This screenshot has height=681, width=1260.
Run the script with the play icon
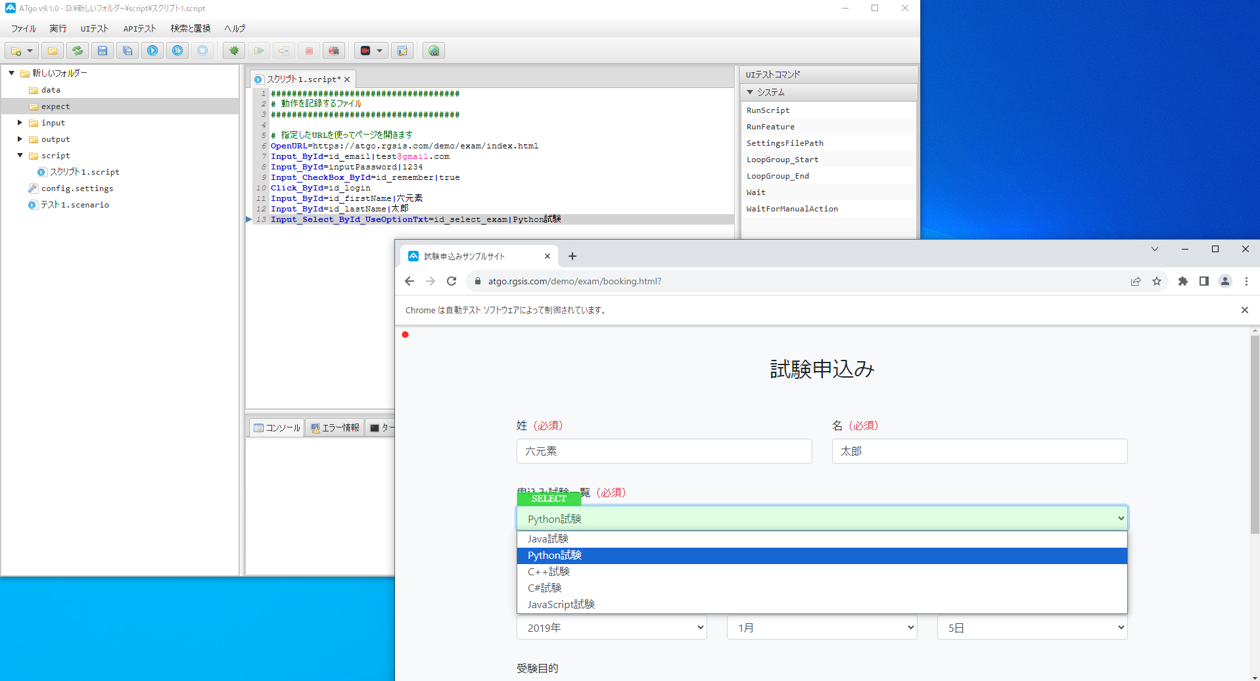tap(152, 51)
